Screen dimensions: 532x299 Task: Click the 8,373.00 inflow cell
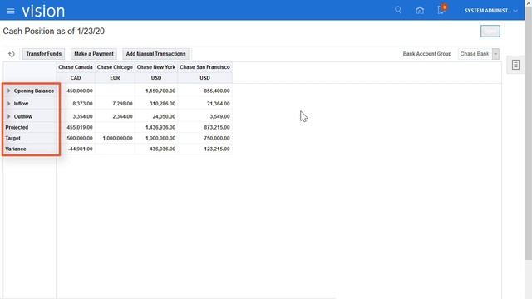76,104
